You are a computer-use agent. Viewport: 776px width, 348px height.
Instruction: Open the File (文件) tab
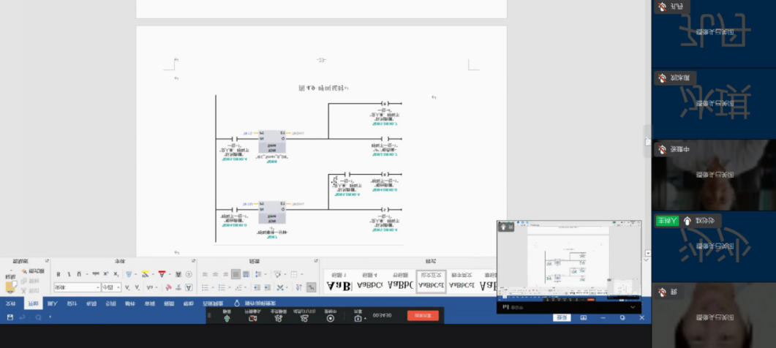10,303
